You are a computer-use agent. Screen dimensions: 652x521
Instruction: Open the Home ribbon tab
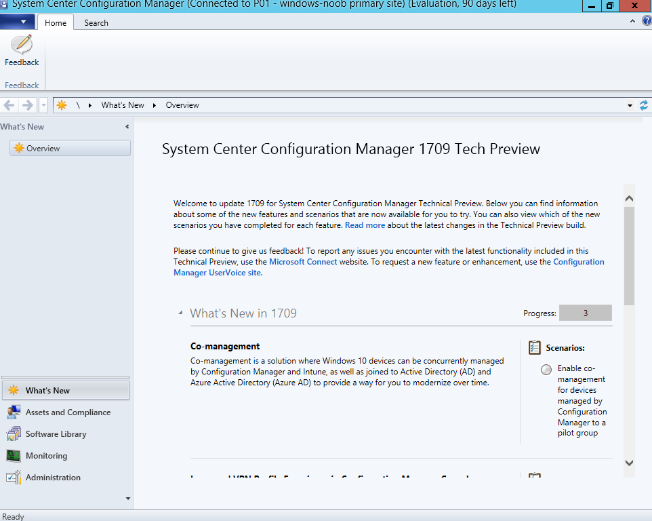[56, 22]
